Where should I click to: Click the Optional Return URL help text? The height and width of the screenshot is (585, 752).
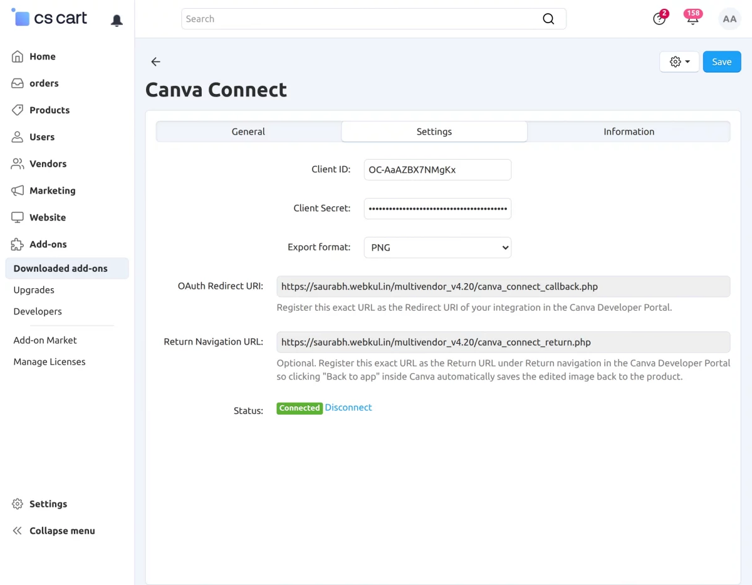point(503,370)
